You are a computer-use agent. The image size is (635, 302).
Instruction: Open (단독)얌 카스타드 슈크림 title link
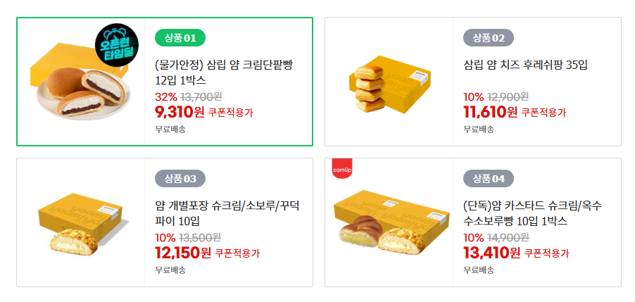click(x=532, y=213)
